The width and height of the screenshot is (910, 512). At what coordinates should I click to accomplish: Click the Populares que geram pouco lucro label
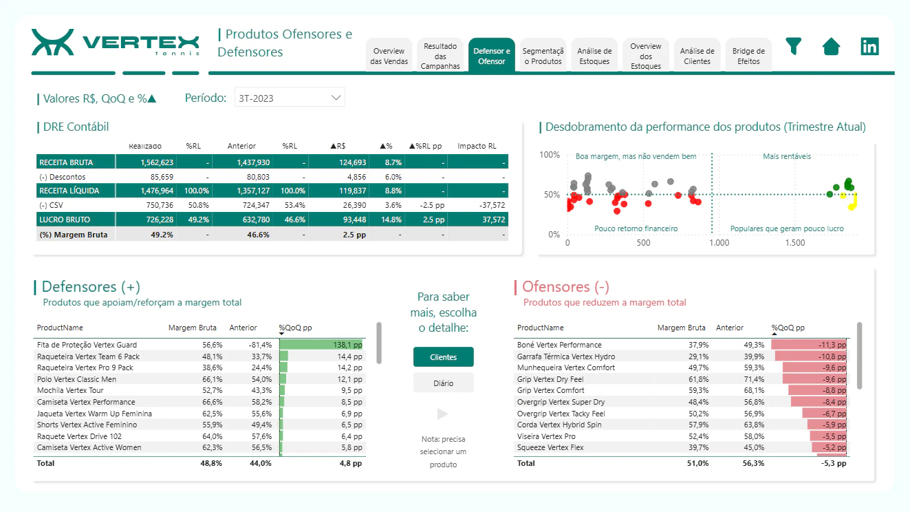787,228
